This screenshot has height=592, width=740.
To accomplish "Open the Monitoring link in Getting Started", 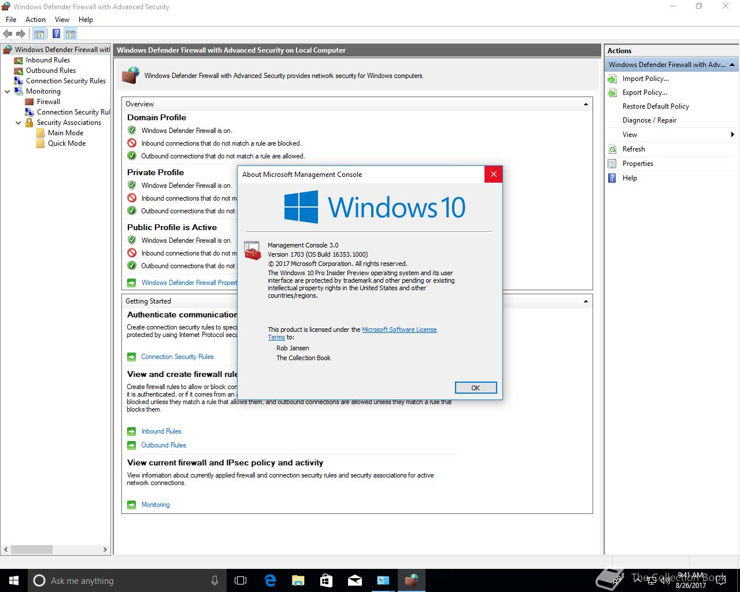I will (x=156, y=505).
